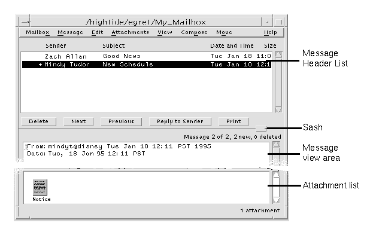This screenshot has width=373, height=235.
Task: Click the attachment list scroll down arrow
Action: pyautogui.click(x=276, y=200)
